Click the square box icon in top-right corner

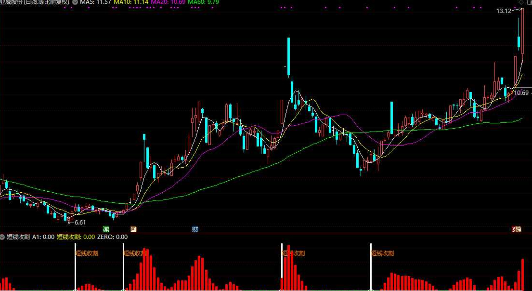[x=529, y=2]
